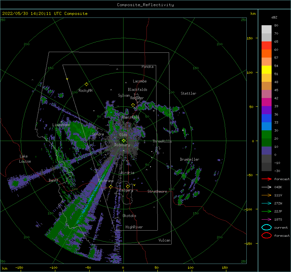Click the dBZ legend heading
291x272 pixels.
pos(274,17)
